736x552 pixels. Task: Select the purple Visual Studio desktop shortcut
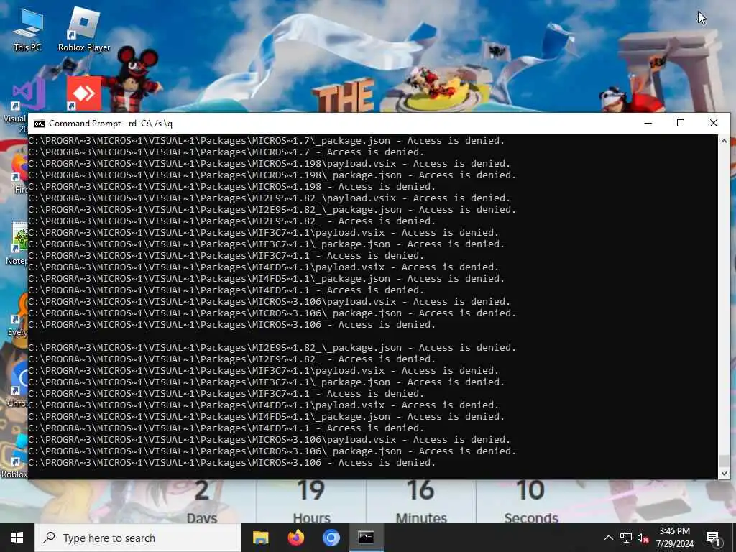coord(27,94)
